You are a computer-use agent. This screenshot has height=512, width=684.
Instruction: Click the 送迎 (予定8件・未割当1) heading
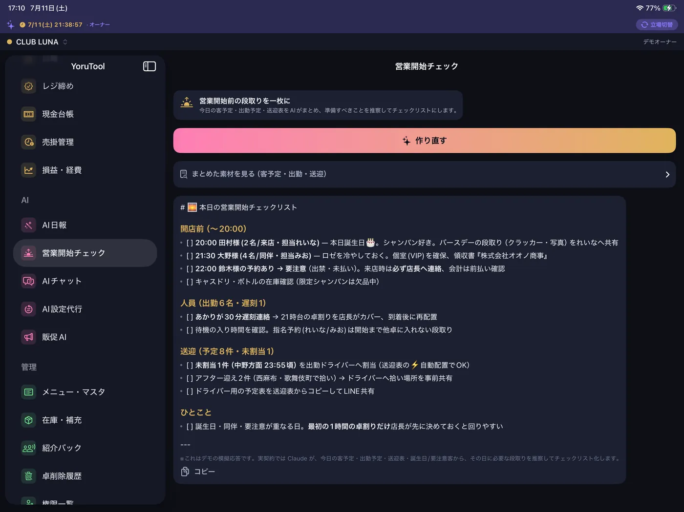pos(227,351)
